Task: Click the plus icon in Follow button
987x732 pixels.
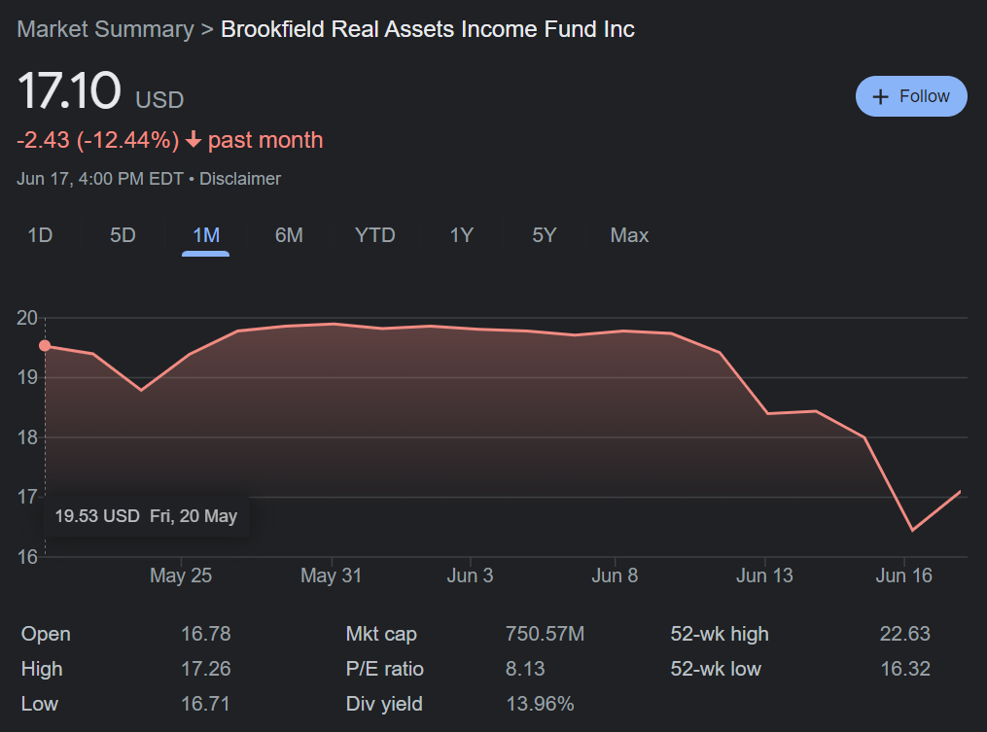Action: click(x=880, y=97)
